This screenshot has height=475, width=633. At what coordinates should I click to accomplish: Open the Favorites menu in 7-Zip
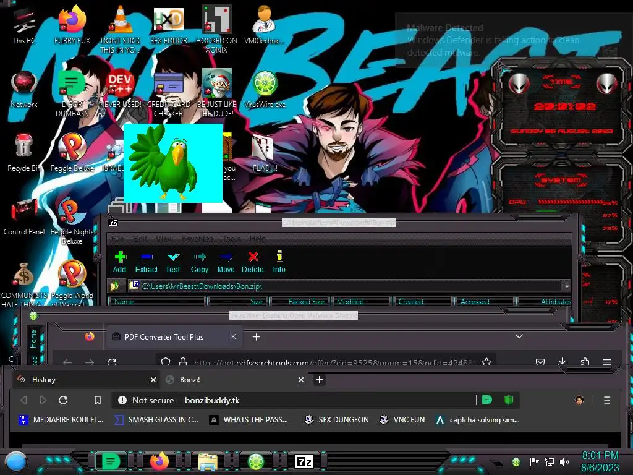pyautogui.click(x=197, y=239)
